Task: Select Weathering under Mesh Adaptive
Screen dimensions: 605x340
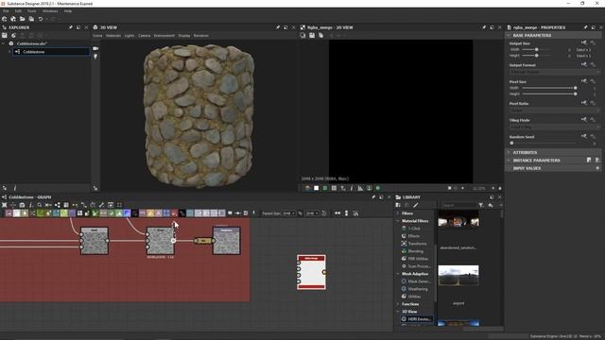Action: [x=418, y=289]
